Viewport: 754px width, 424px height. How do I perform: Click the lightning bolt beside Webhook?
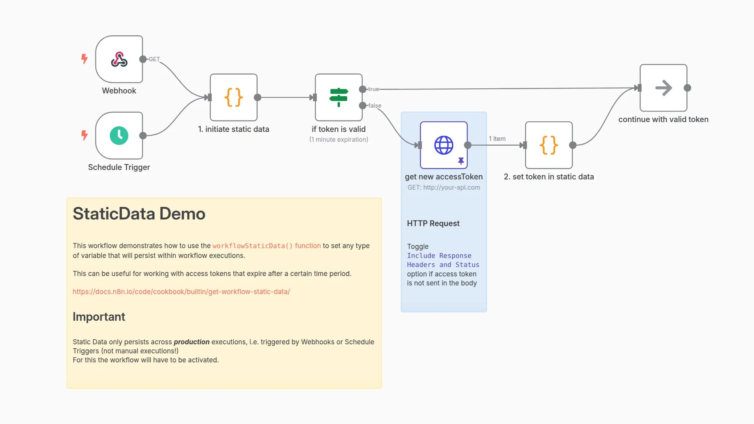tap(84, 59)
